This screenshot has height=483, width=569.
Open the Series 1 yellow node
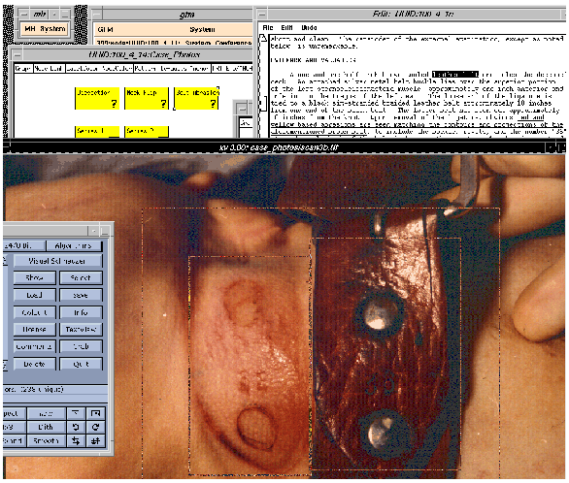pyautogui.click(x=97, y=132)
